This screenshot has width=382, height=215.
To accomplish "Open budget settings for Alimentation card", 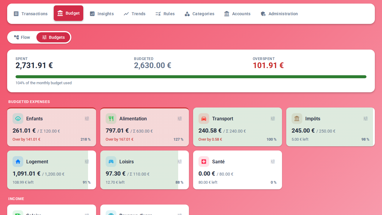I will coord(180,119).
